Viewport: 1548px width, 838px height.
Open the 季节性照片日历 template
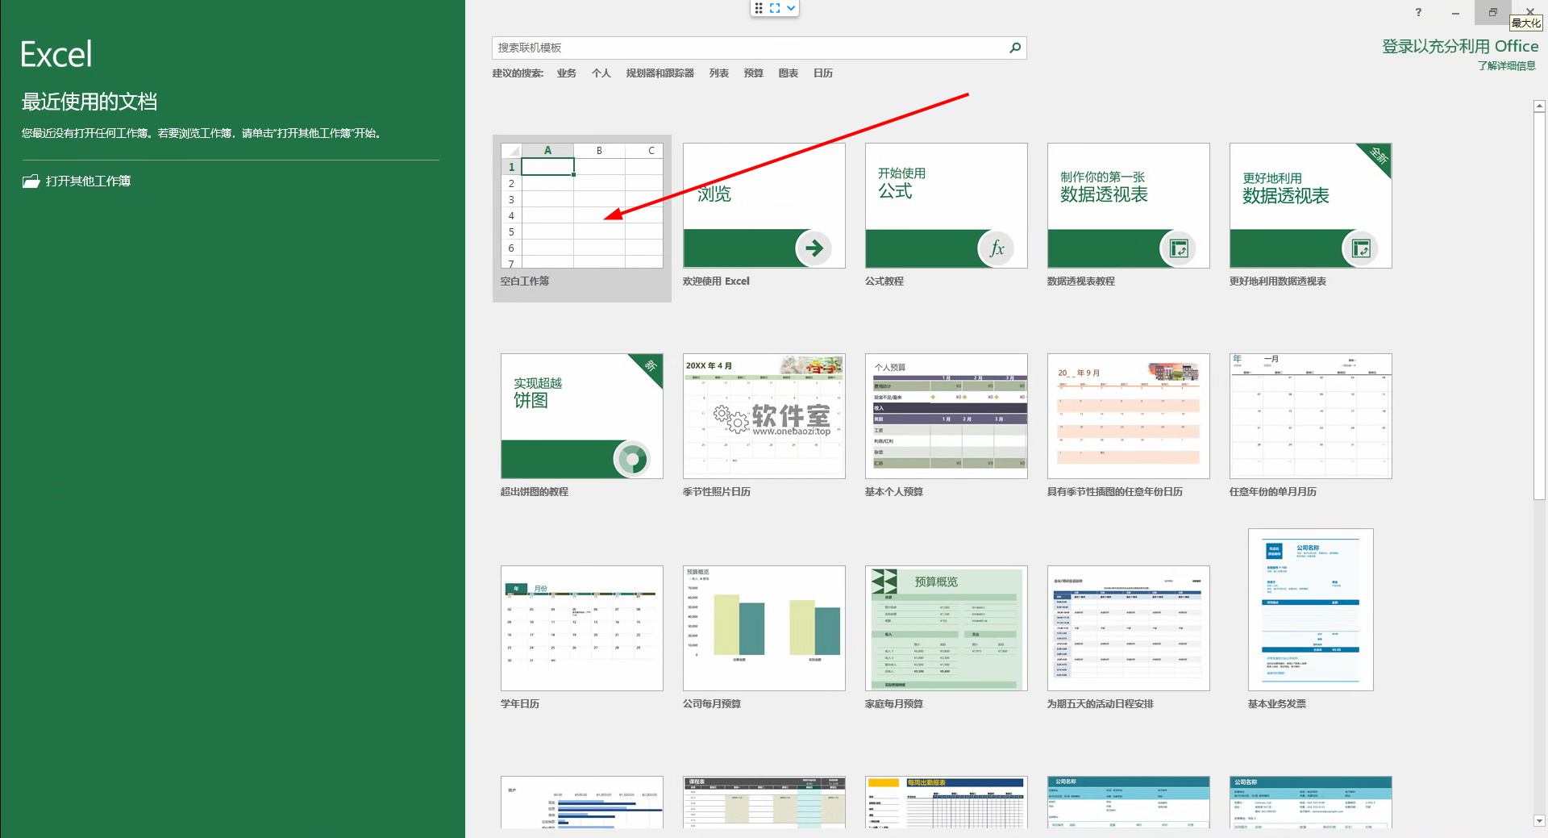764,426
